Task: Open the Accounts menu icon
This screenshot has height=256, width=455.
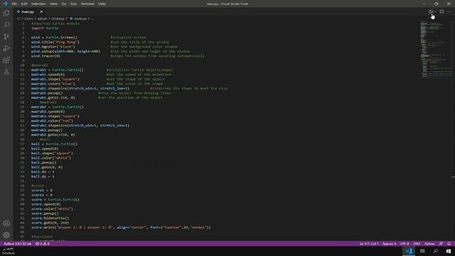Action: [x=6, y=223]
